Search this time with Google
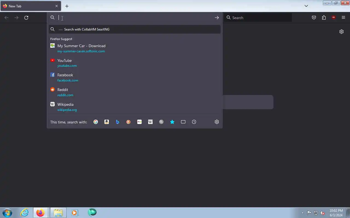 coord(96,122)
